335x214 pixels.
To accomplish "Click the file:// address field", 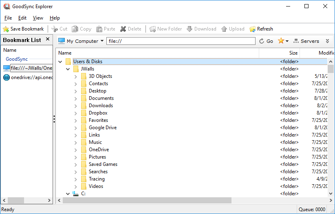I will 181,41.
